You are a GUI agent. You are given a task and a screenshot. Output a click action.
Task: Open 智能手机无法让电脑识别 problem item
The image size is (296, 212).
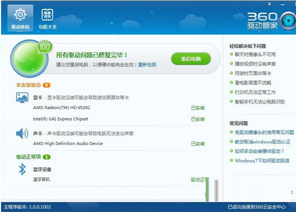click(x=259, y=102)
